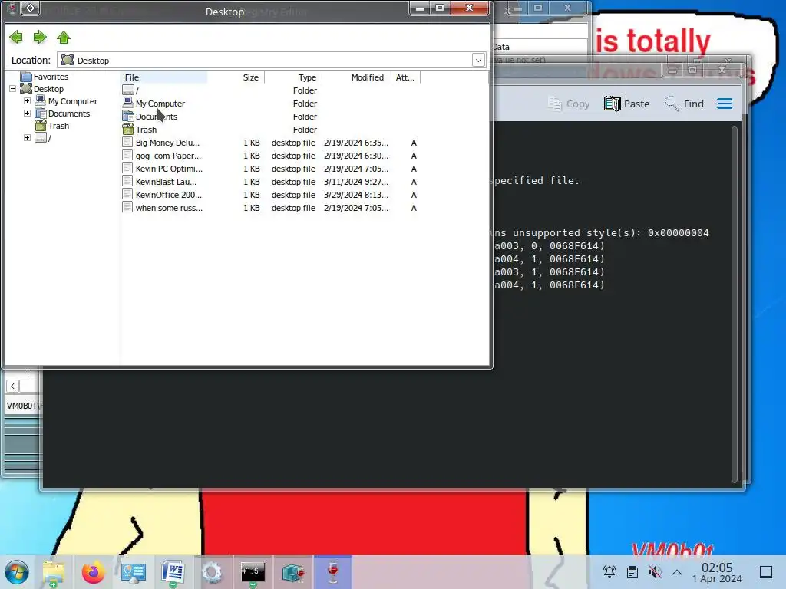Image resolution: width=786 pixels, height=589 pixels.
Task: Go up one folder level arrow
Action: 64,37
